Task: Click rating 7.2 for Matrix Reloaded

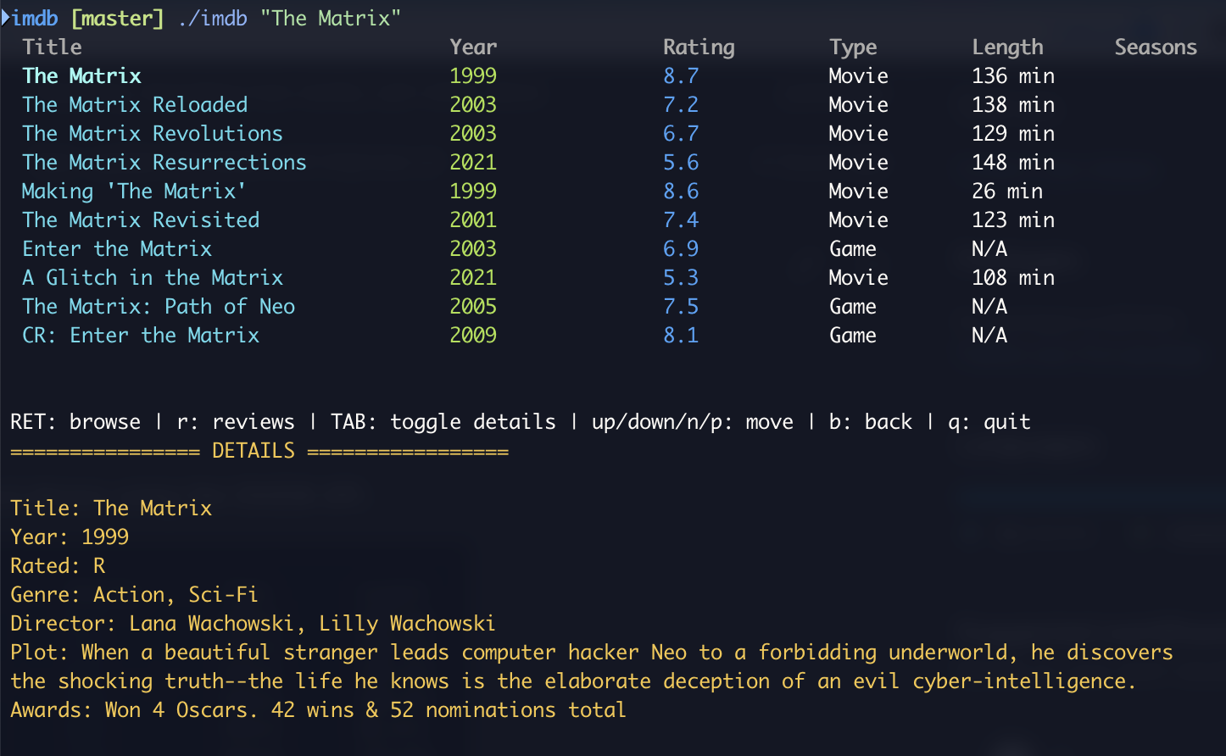Action: [681, 104]
